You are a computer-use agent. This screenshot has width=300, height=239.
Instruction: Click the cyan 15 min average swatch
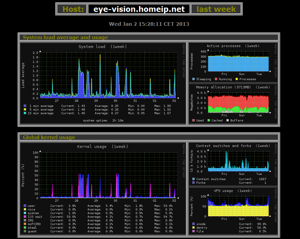[25, 113]
